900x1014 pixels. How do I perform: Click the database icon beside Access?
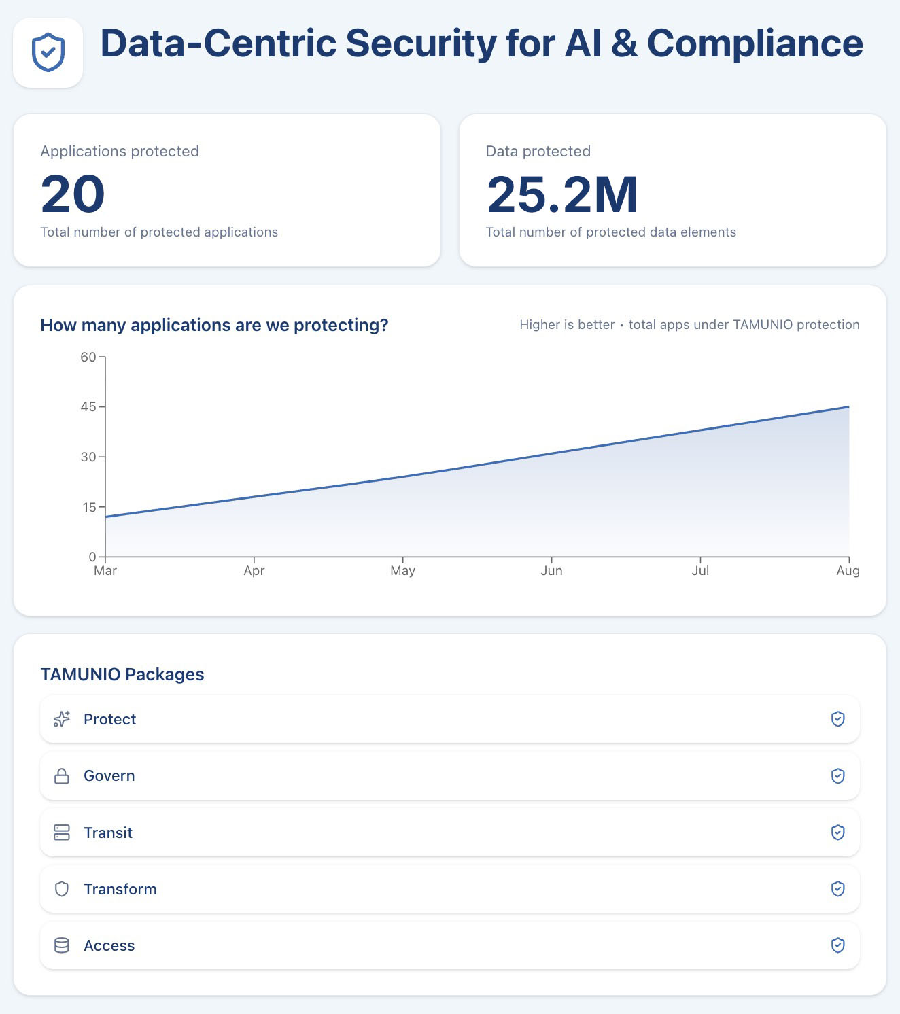[62, 945]
